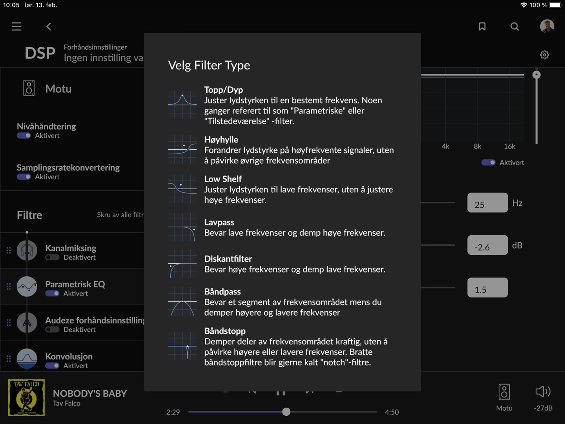Select the Parametrisk EQ filter icon
Image resolution: width=565 pixels, height=424 pixels.
pyautogui.click(x=27, y=287)
